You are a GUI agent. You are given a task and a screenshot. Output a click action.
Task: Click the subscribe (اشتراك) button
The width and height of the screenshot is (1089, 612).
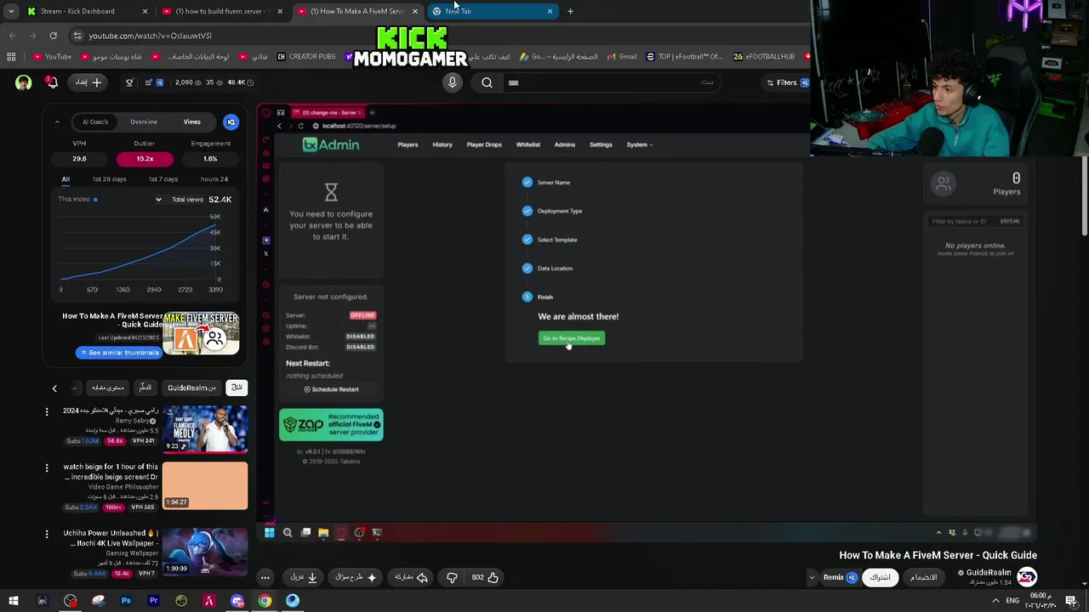click(x=879, y=577)
